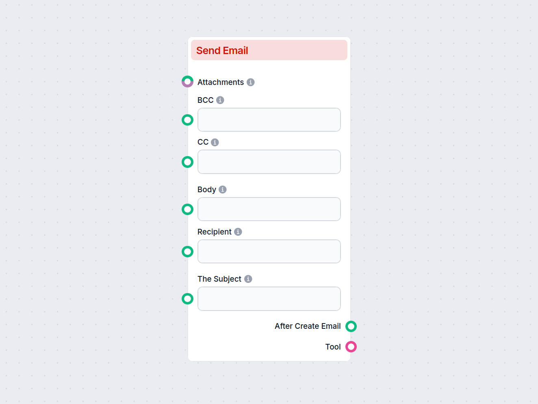Click the CC info icon
Image resolution: width=538 pixels, height=404 pixels.
[215, 142]
